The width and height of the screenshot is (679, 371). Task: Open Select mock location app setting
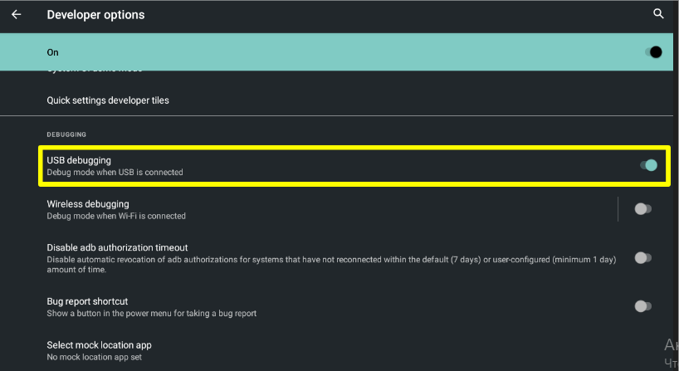(99, 344)
